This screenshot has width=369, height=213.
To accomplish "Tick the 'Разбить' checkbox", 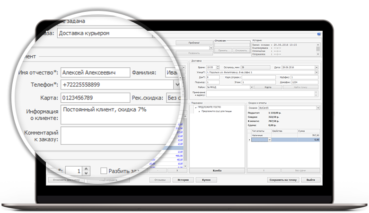I will pyautogui.click(x=104, y=170).
